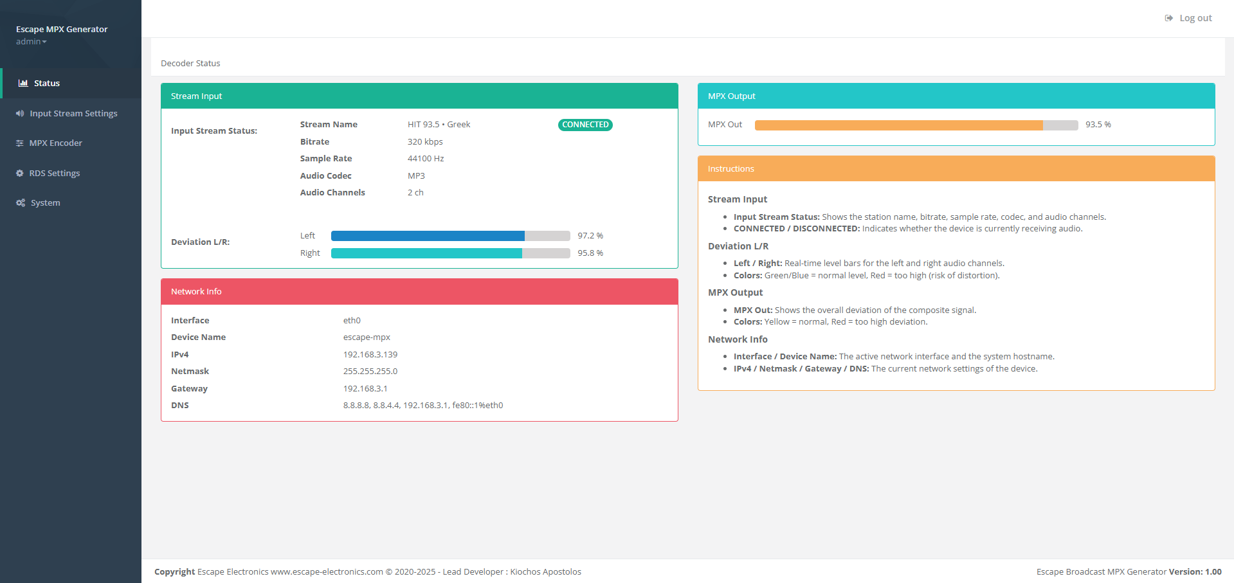Click the MPX Out level bar
The image size is (1234, 583).
[x=916, y=125]
